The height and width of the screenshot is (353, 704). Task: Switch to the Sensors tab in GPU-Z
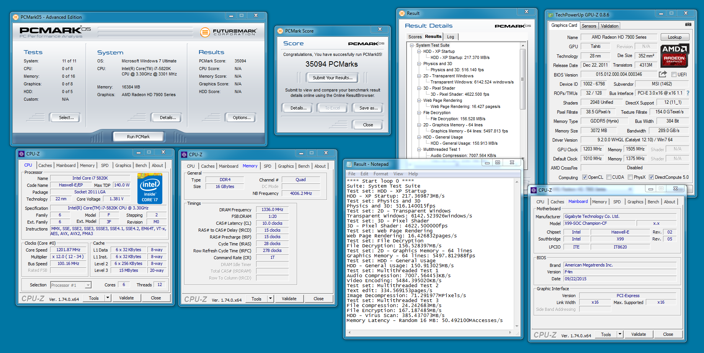[589, 26]
